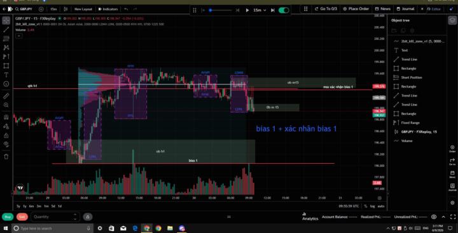Click the lock drawings icon
The height and width of the screenshot is (233, 458).
tap(6, 135)
